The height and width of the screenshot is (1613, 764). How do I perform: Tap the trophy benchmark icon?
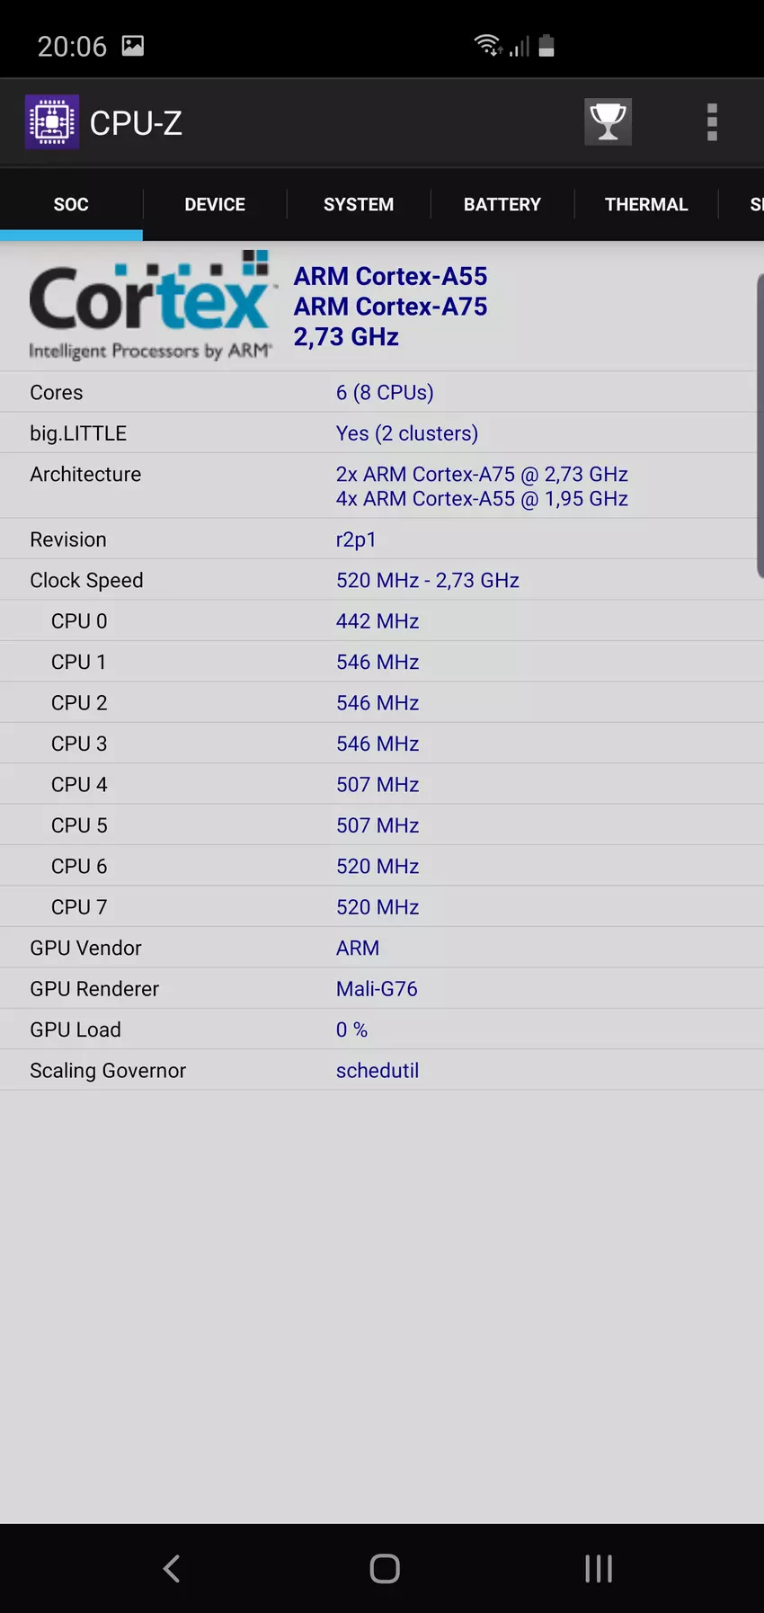[x=608, y=121]
